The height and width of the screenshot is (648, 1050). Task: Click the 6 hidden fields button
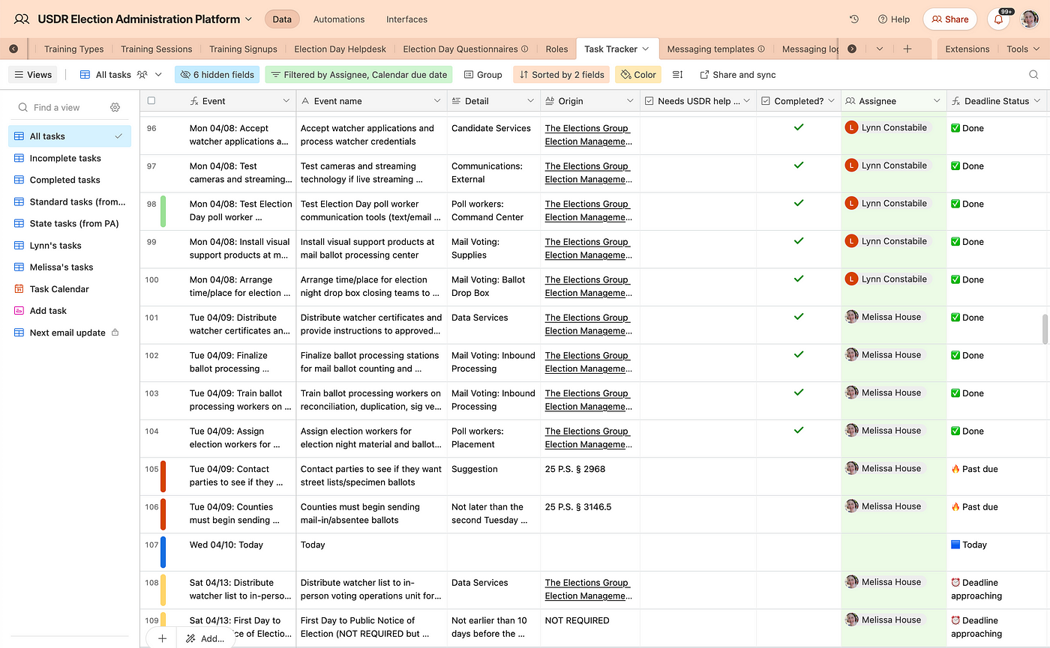(x=217, y=75)
